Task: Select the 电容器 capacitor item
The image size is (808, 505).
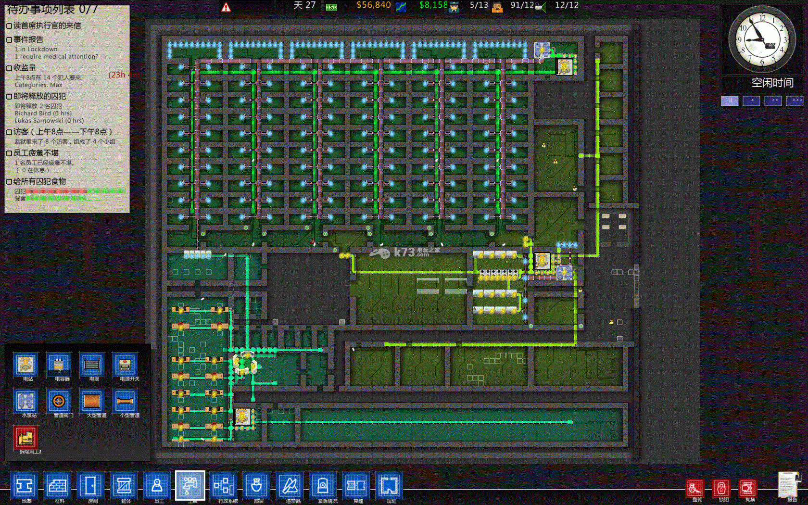Action: click(x=59, y=365)
